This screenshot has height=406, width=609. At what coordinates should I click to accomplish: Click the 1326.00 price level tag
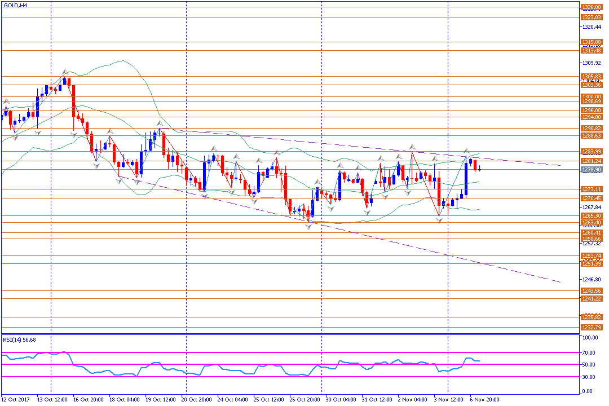592,7
